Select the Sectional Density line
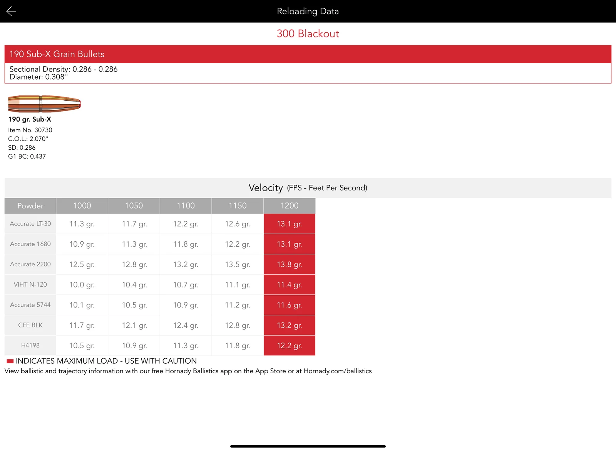This screenshot has height=451, width=616. click(x=64, y=69)
